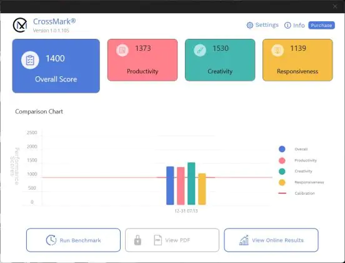The image size is (345, 263).
Task: Click the clock icon in Run Benchmark
Action: pos(51,240)
